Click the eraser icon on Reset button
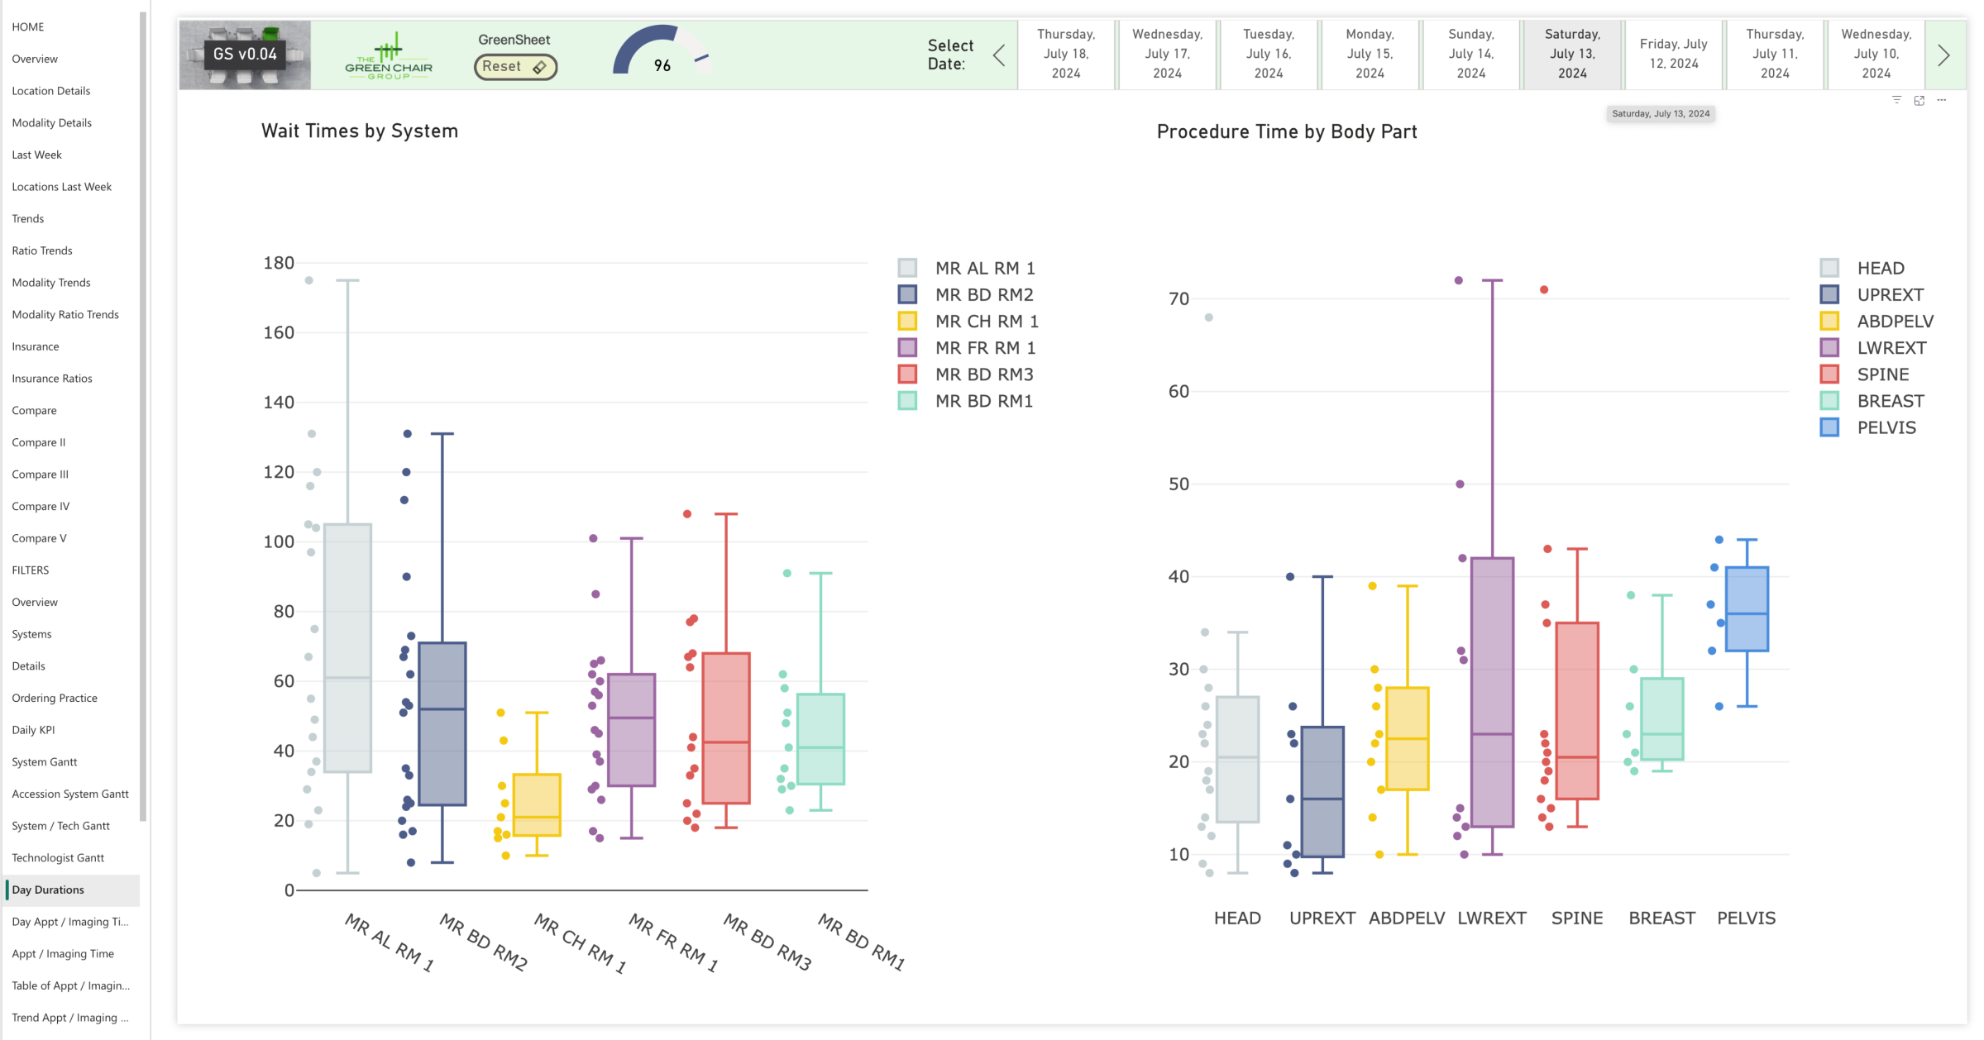The image size is (1984, 1040). tap(539, 67)
